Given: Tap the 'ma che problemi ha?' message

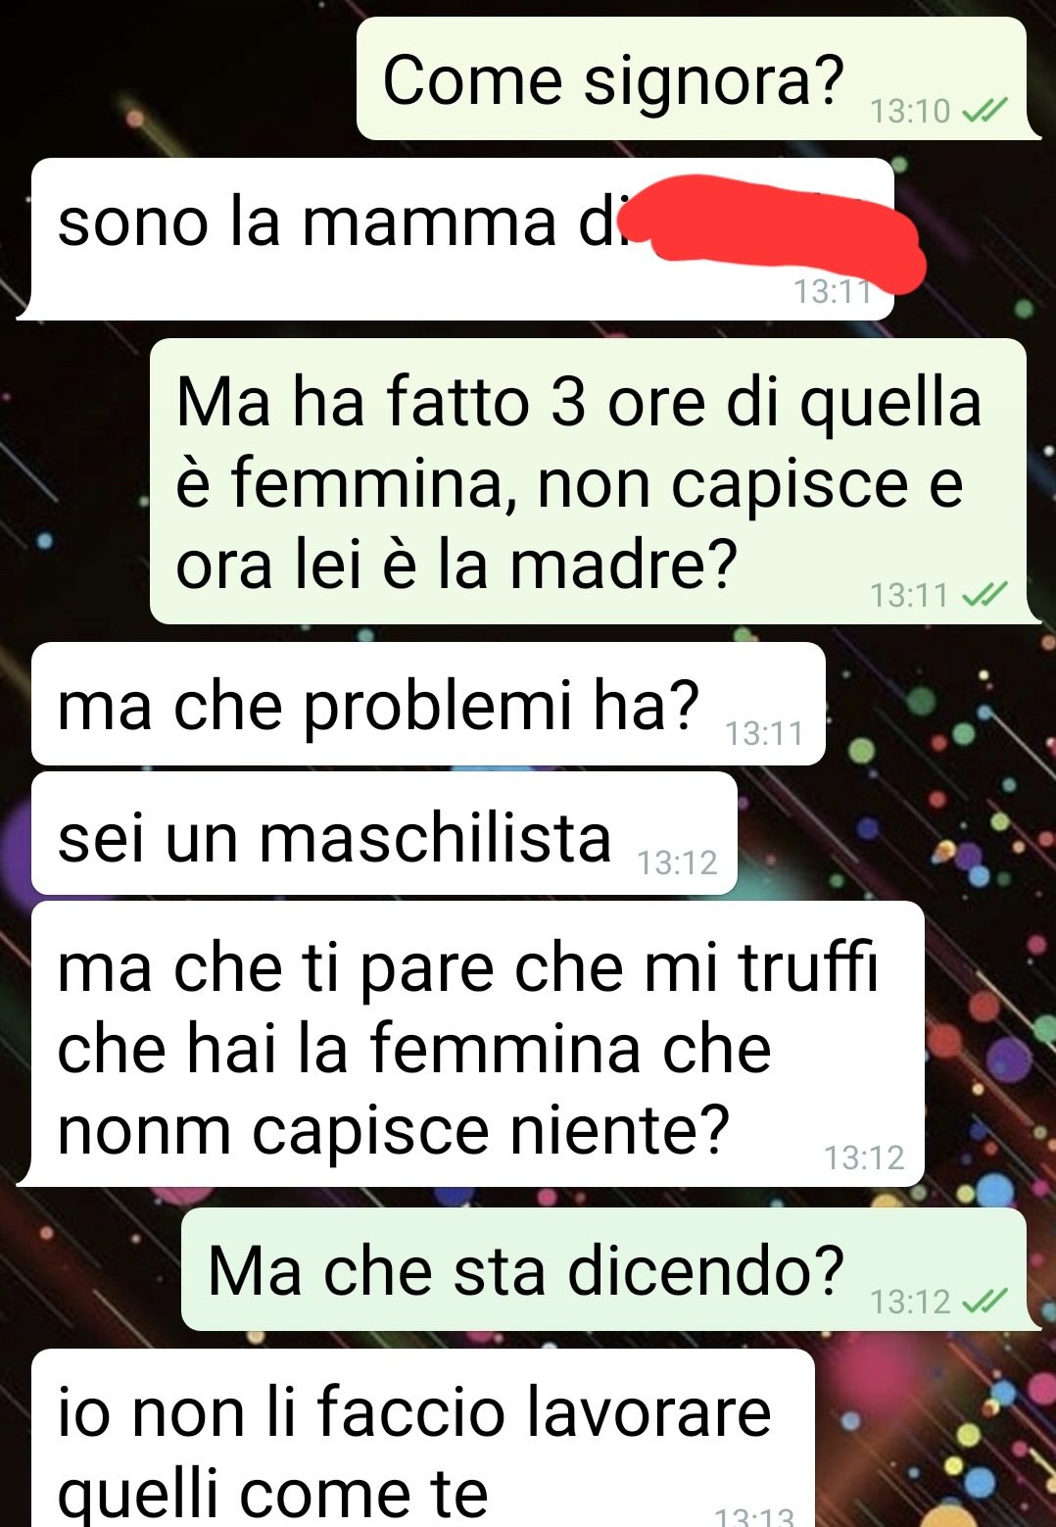Looking at the screenshot, I should pos(427,704).
